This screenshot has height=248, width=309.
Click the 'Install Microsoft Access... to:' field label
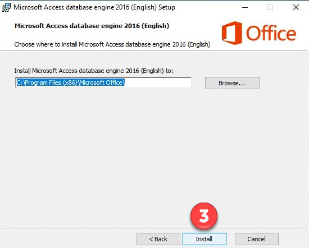[94, 71]
